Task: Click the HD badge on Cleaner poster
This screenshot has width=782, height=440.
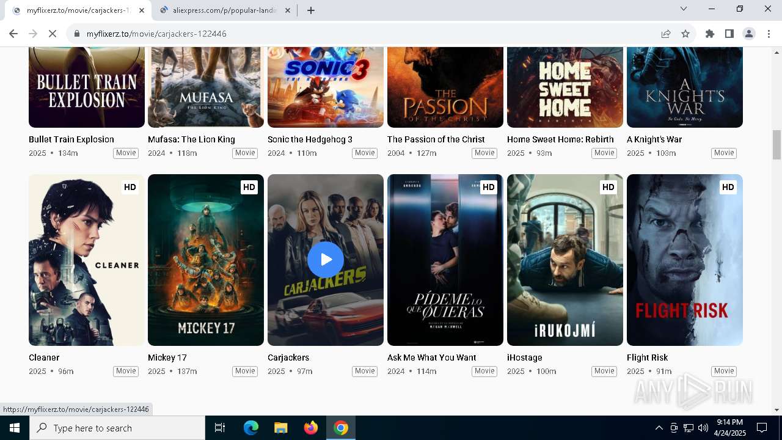Action: coord(130,187)
